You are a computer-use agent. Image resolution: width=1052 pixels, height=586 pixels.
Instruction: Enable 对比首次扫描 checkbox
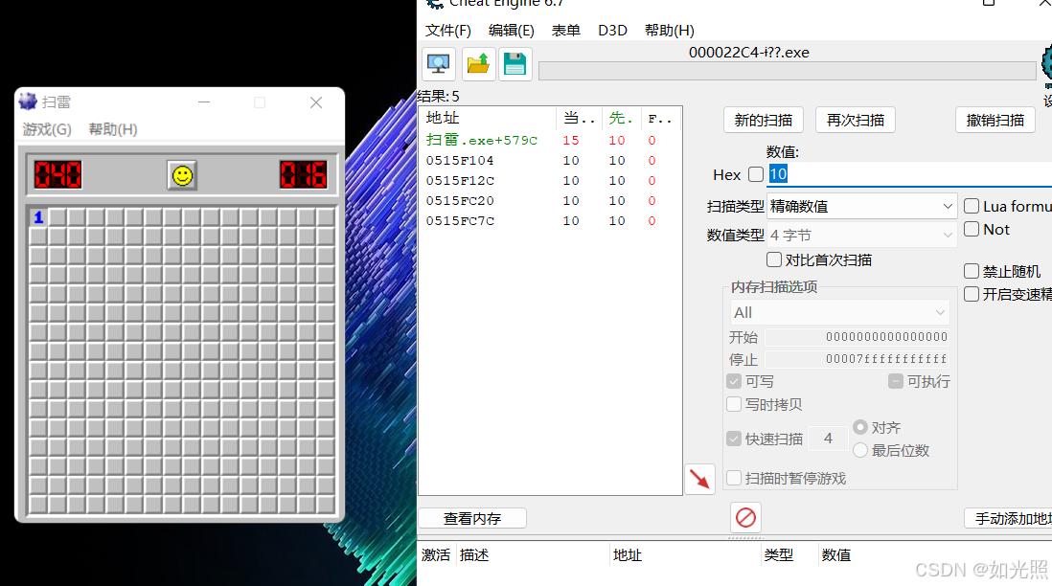[774, 259]
